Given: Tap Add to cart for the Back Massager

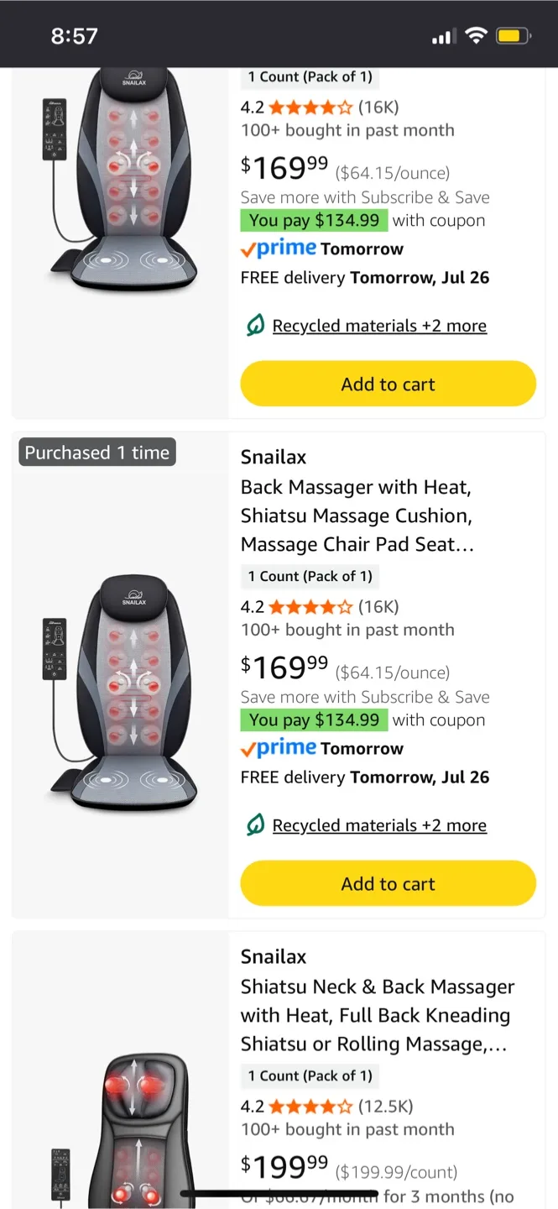Looking at the screenshot, I should [388, 882].
